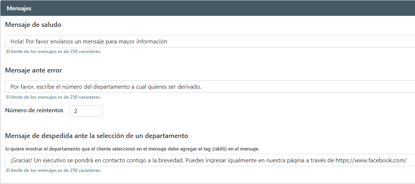Click the 'Mensaje de despedida ante la selección' heading

point(97,136)
